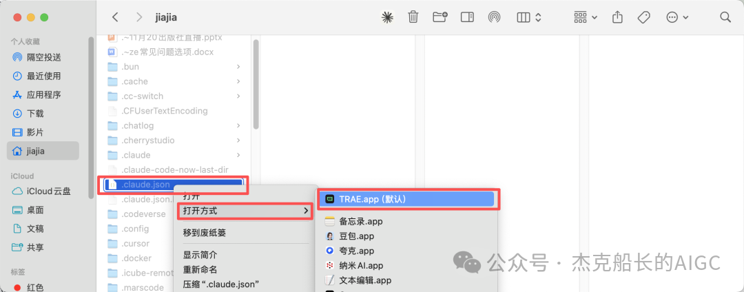Select the .CFUserTextEncoding file
744x292 pixels.
coord(174,111)
